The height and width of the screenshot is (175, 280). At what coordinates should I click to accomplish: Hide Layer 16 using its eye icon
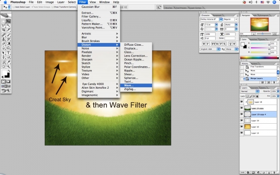242,127
